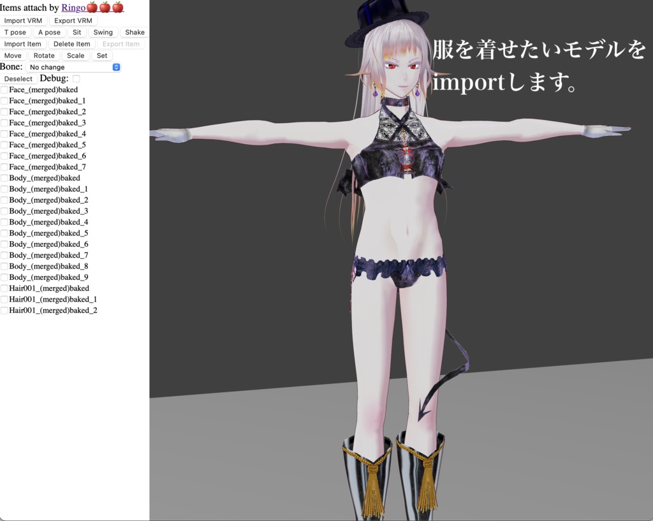Apply the Swing animation
Image resolution: width=653 pixels, height=521 pixels.
pos(103,32)
